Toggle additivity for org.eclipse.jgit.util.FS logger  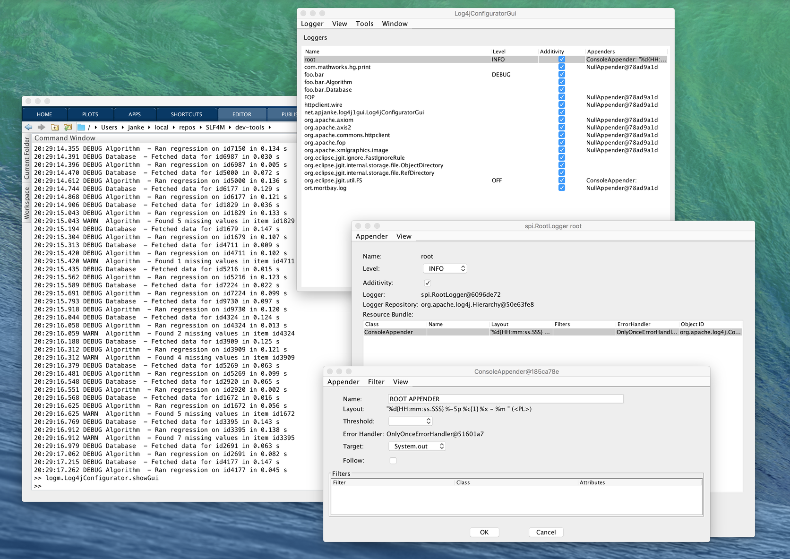pos(562,181)
